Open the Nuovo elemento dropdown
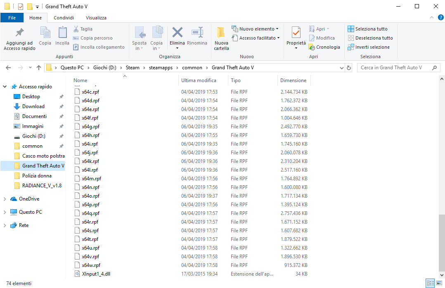 pos(277,29)
